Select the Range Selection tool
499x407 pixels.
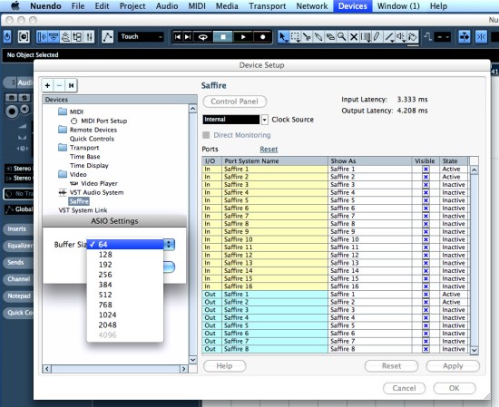pos(296,37)
